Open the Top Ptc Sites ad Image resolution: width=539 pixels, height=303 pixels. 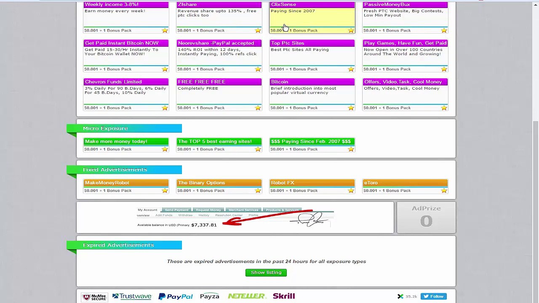point(312,43)
